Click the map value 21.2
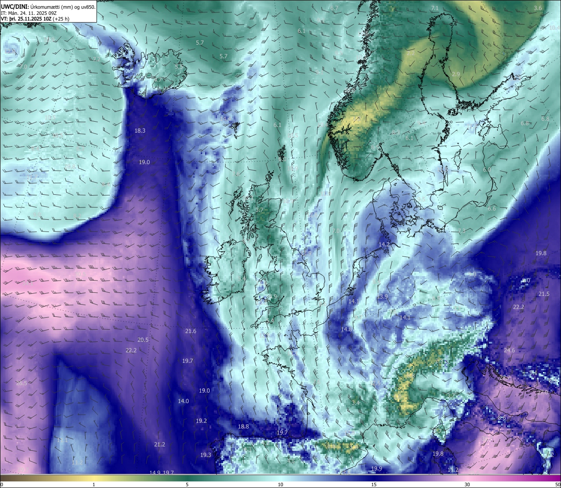This screenshot has height=488, width=561. pyautogui.click(x=160, y=444)
